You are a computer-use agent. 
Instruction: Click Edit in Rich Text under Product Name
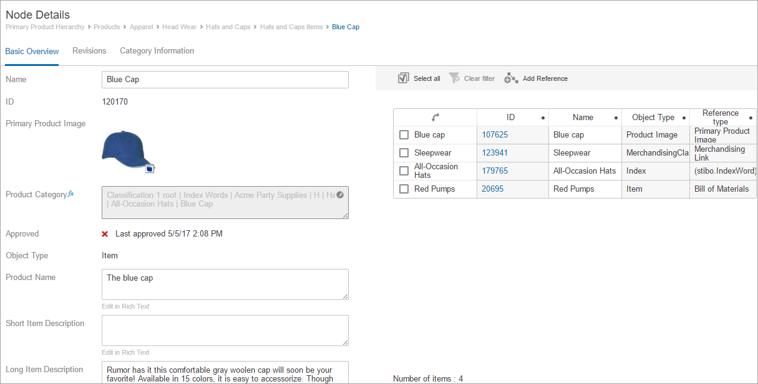pyautogui.click(x=125, y=306)
